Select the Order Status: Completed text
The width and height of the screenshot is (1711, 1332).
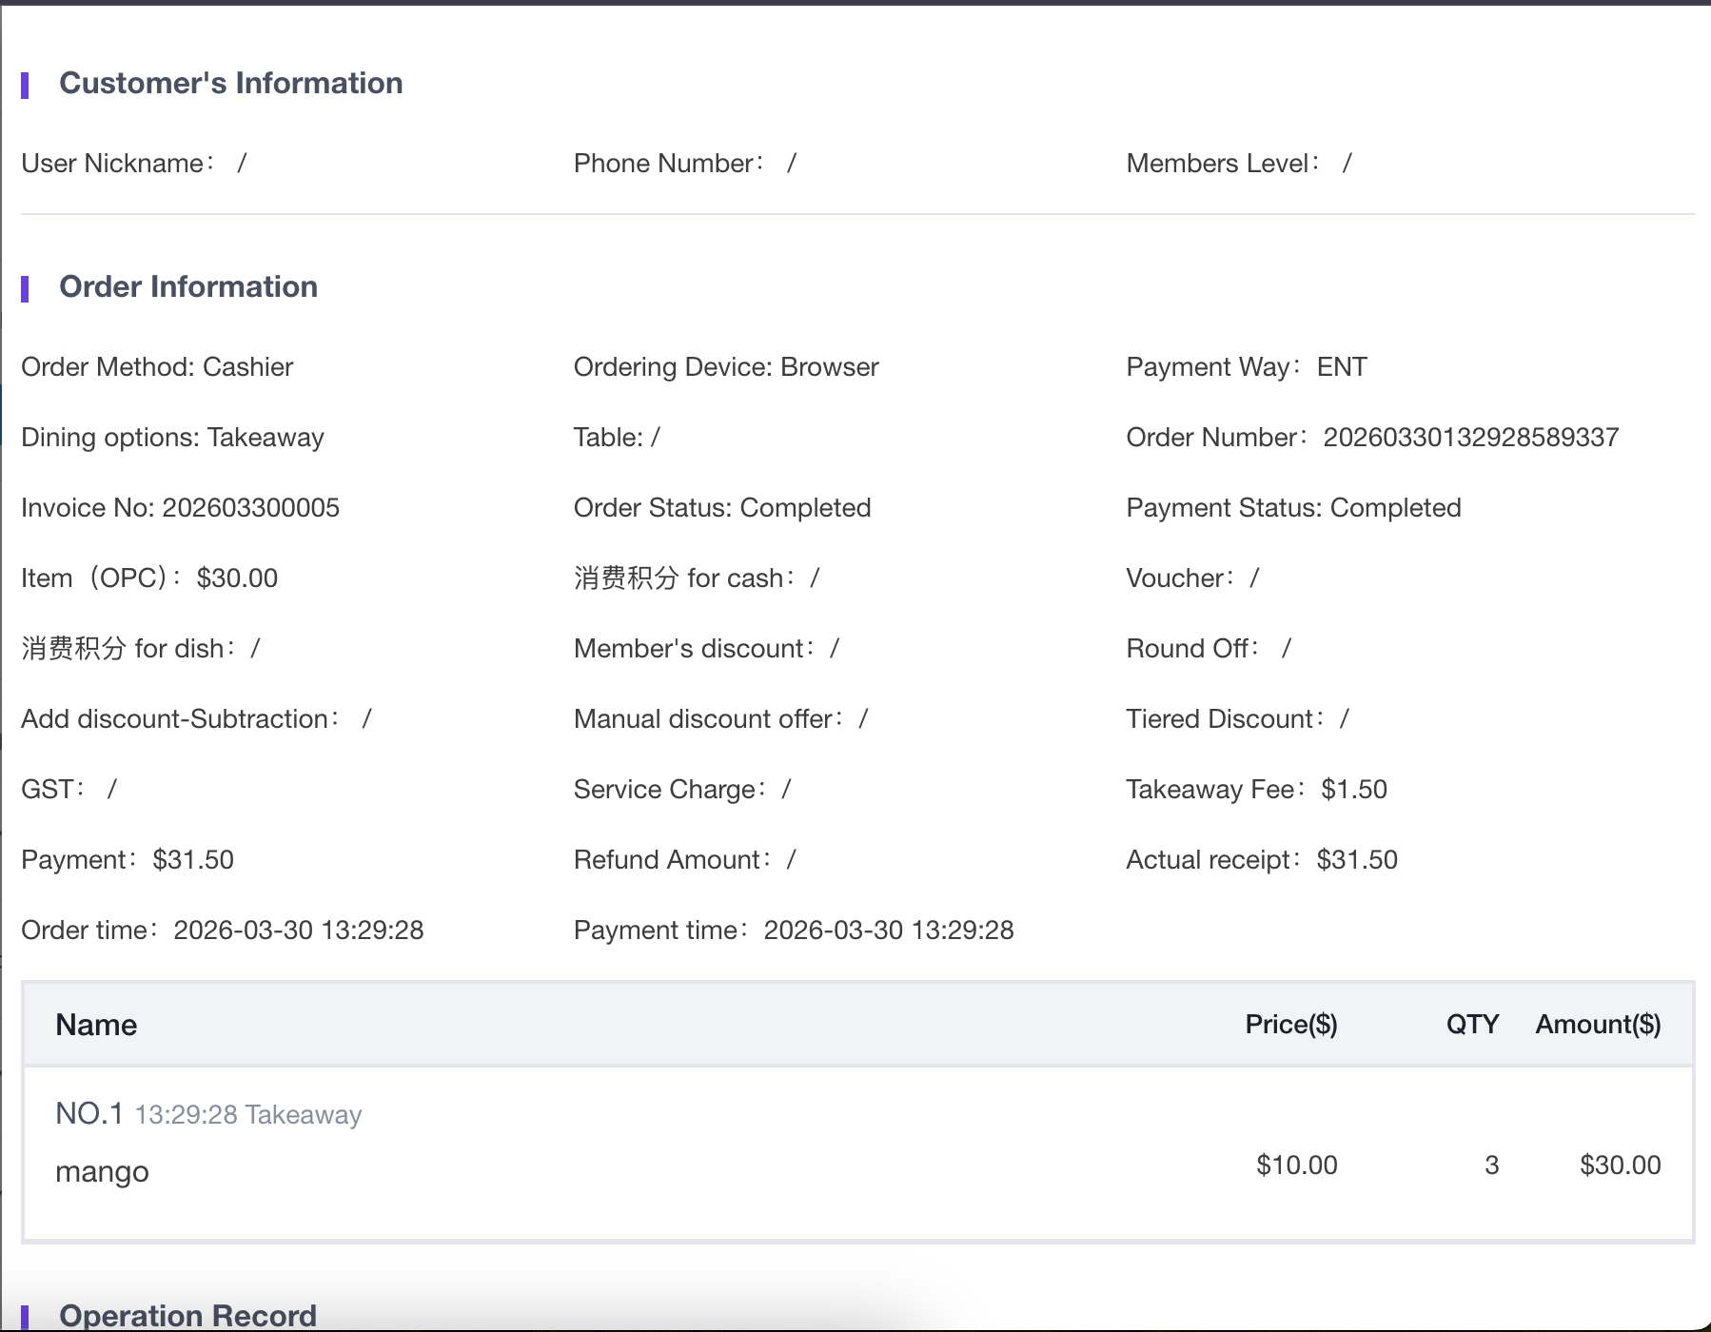[x=721, y=508]
